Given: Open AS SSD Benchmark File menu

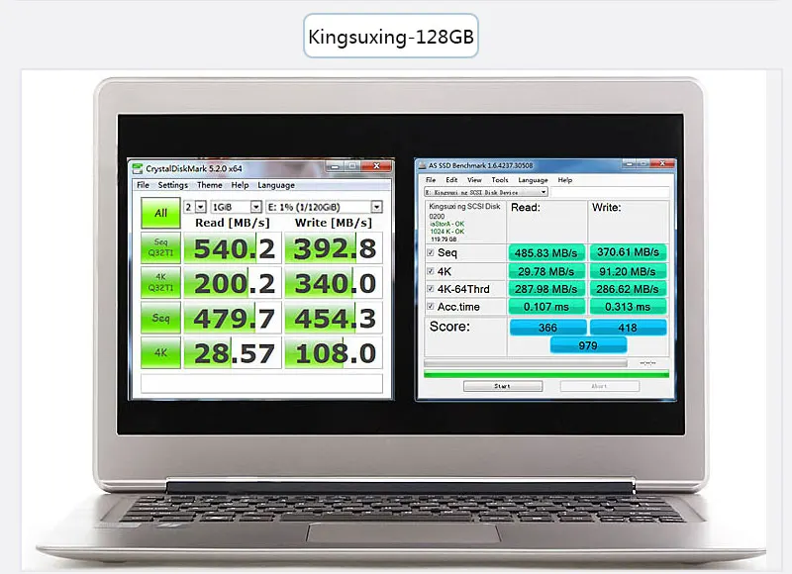Looking at the screenshot, I should [431, 180].
